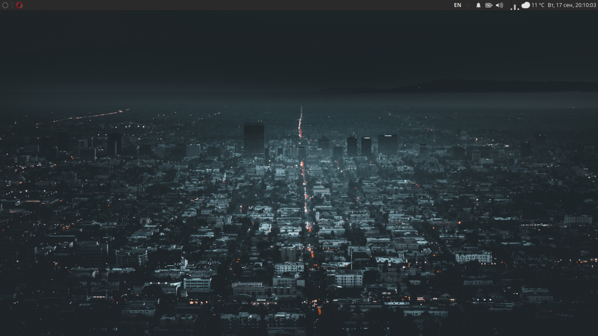
Task: Open the weather cloud icon
Action: pos(526,5)
